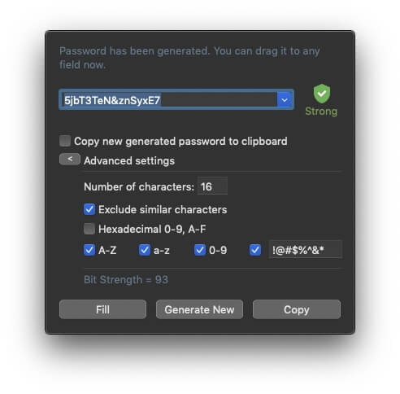
Task: Click the Copy button
Action: pos(297,309)
